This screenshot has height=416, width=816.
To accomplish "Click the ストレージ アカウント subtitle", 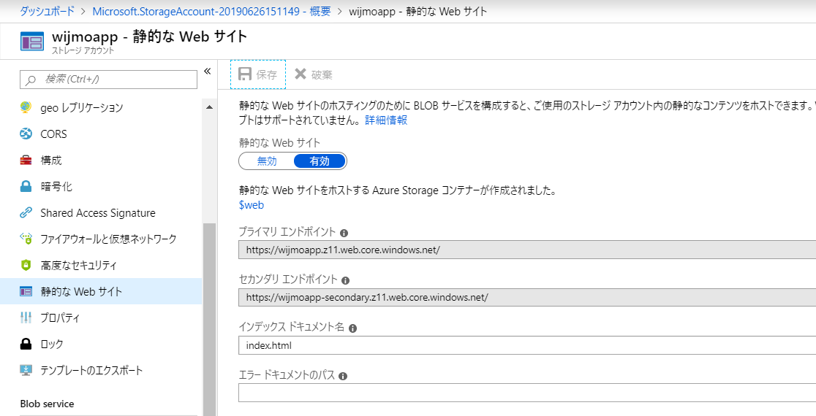I will pos(83,51).
